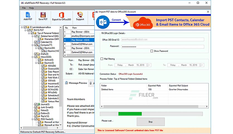The image size is (233, 134).
Task: Select mail row 2 jesuitboy@rjcompany.com
Action: (79, 36)
